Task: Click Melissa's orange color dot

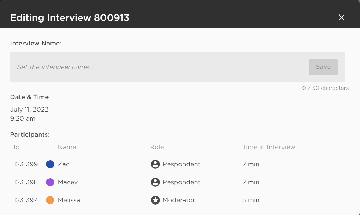Action: pos(50,200)
